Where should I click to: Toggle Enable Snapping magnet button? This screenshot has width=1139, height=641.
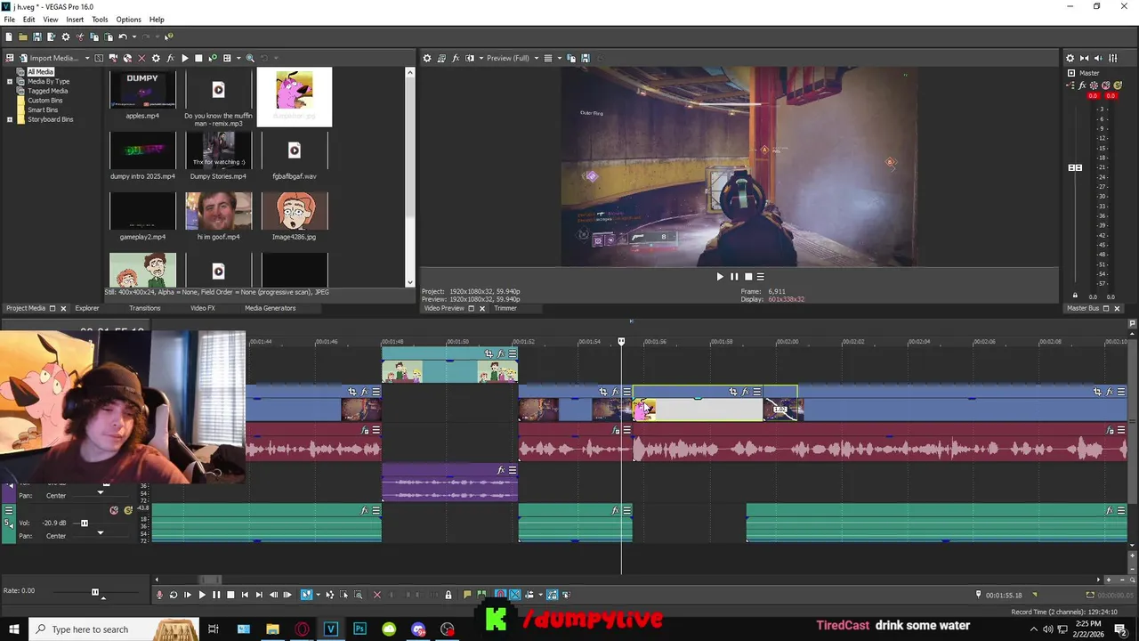click(x=501, y=595)
